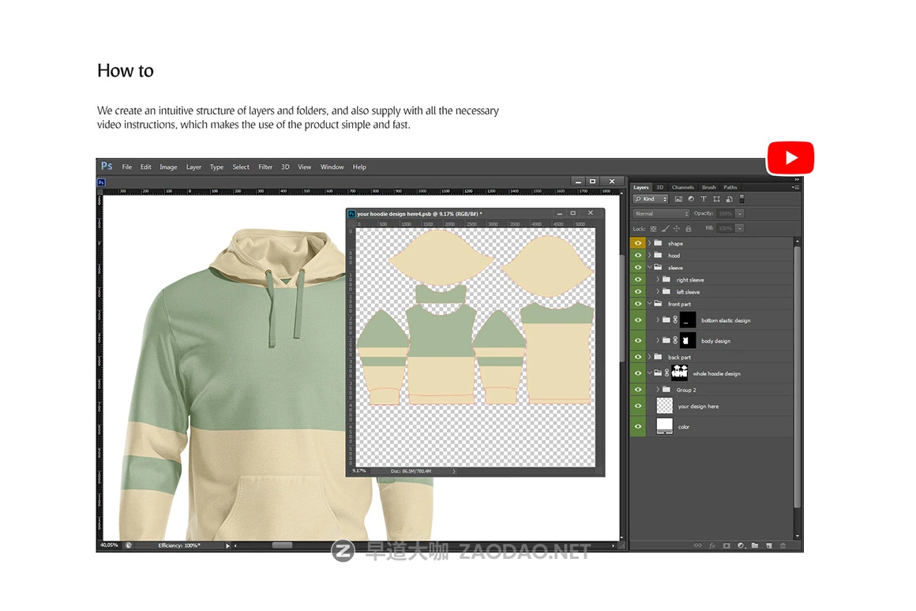The image size is (916, 611).
Task: Add a layer mask from the Layers panel
Action: (726, 545)
